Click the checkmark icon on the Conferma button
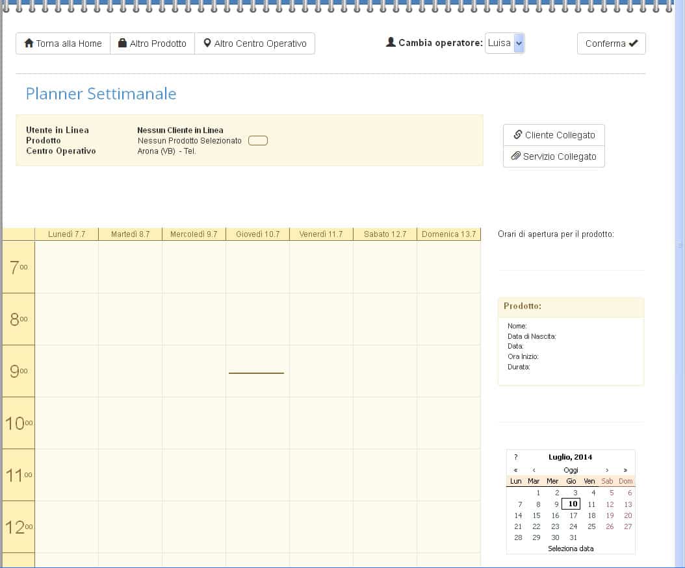Image resolution: width=685 pixels, height=568 pixels. (633, 43)
